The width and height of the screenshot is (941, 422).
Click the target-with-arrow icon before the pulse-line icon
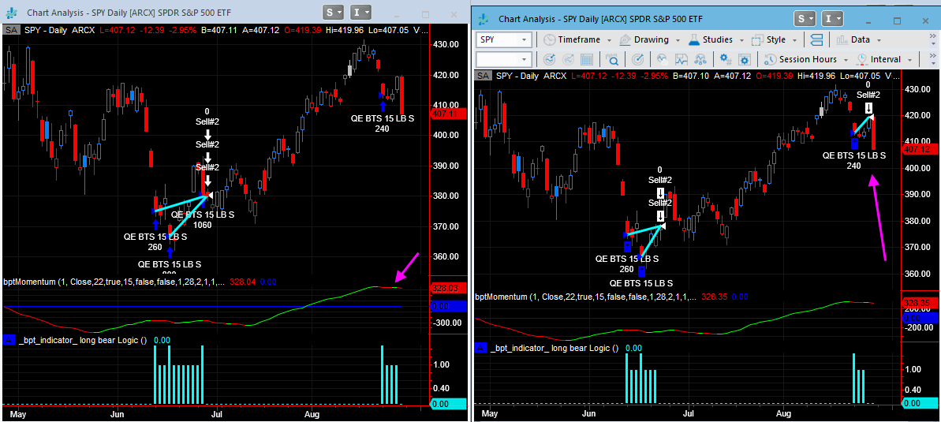pos(638,59)
